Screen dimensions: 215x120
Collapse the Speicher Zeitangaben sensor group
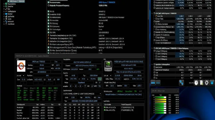152,64
